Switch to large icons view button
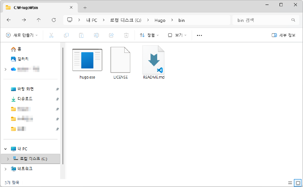The image size is (303, 187). coord(298,182)
